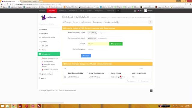The height and width of the screenshot is (108, 192).
Task: Click the Базы данных breadcrumb link
Action: point(97,22)
